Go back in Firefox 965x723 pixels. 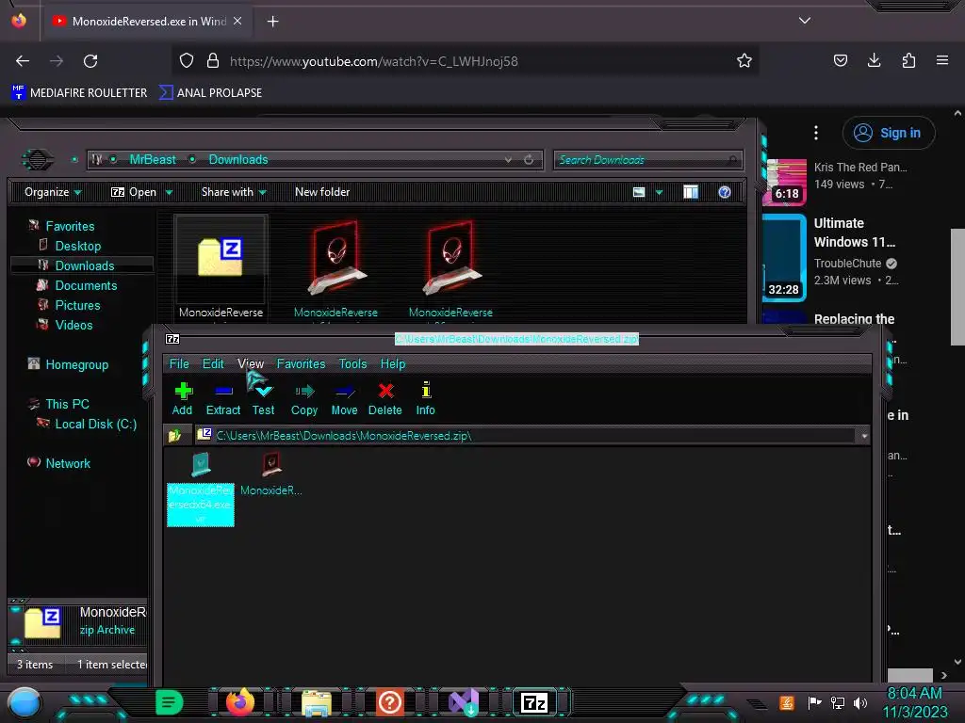pyautogui.click(x=23, y=61)
